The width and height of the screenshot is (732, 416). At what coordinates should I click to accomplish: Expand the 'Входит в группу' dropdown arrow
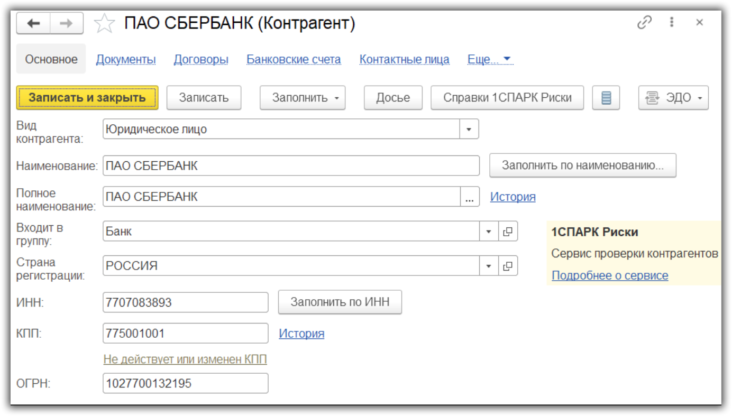click(489, 232)
